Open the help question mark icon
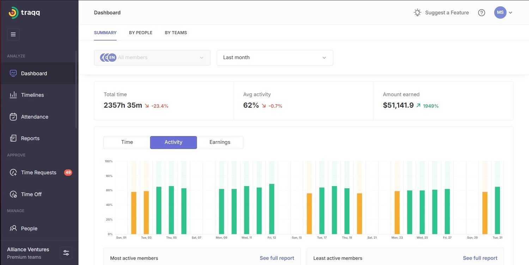The height and width of the screenshot is (265, 529). (481, 12)
